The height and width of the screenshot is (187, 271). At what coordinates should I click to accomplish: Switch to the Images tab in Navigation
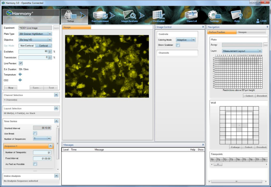(242, 32)
